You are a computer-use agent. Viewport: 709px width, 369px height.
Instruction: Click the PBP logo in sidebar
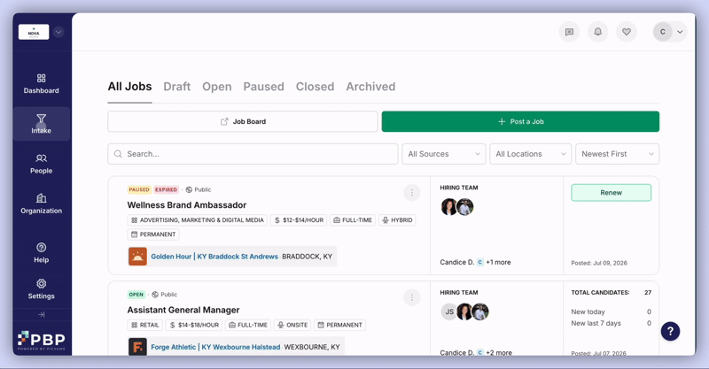(41, 340)
